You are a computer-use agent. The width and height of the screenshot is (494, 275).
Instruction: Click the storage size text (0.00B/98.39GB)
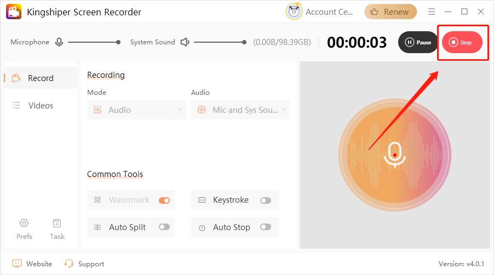282,42
